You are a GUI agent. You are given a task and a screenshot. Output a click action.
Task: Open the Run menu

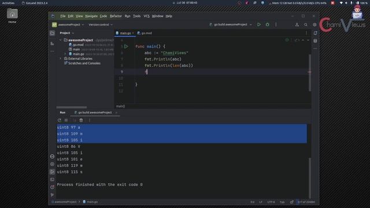127,16
